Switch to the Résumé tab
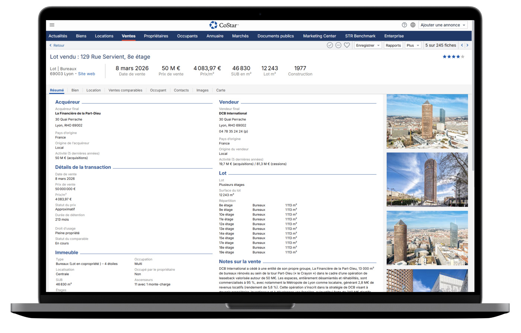Image resolution: width=521 pixels, height=333 pixels. (x=57, y=90)
